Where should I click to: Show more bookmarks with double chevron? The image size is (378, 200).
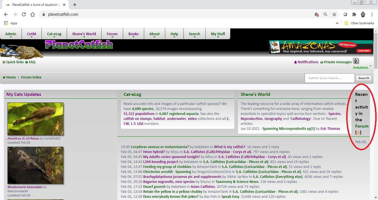click(x=337, y=23)
